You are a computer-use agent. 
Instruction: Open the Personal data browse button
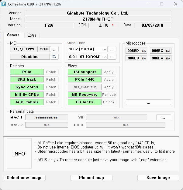[164, 117]
